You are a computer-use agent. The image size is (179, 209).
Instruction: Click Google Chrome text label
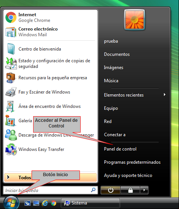[34, 20]
